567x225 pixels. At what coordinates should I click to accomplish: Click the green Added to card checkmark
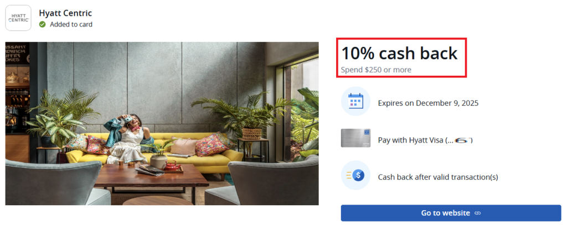[42, 24]
